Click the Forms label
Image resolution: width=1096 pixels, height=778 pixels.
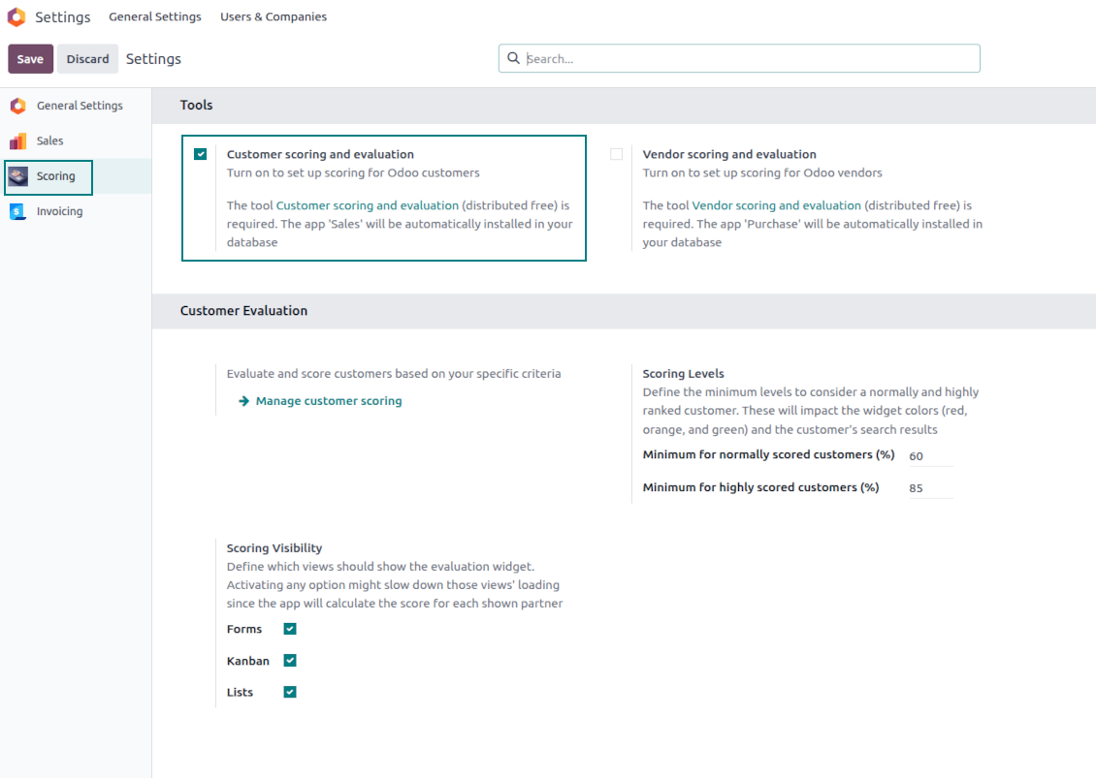click(244, 629)
